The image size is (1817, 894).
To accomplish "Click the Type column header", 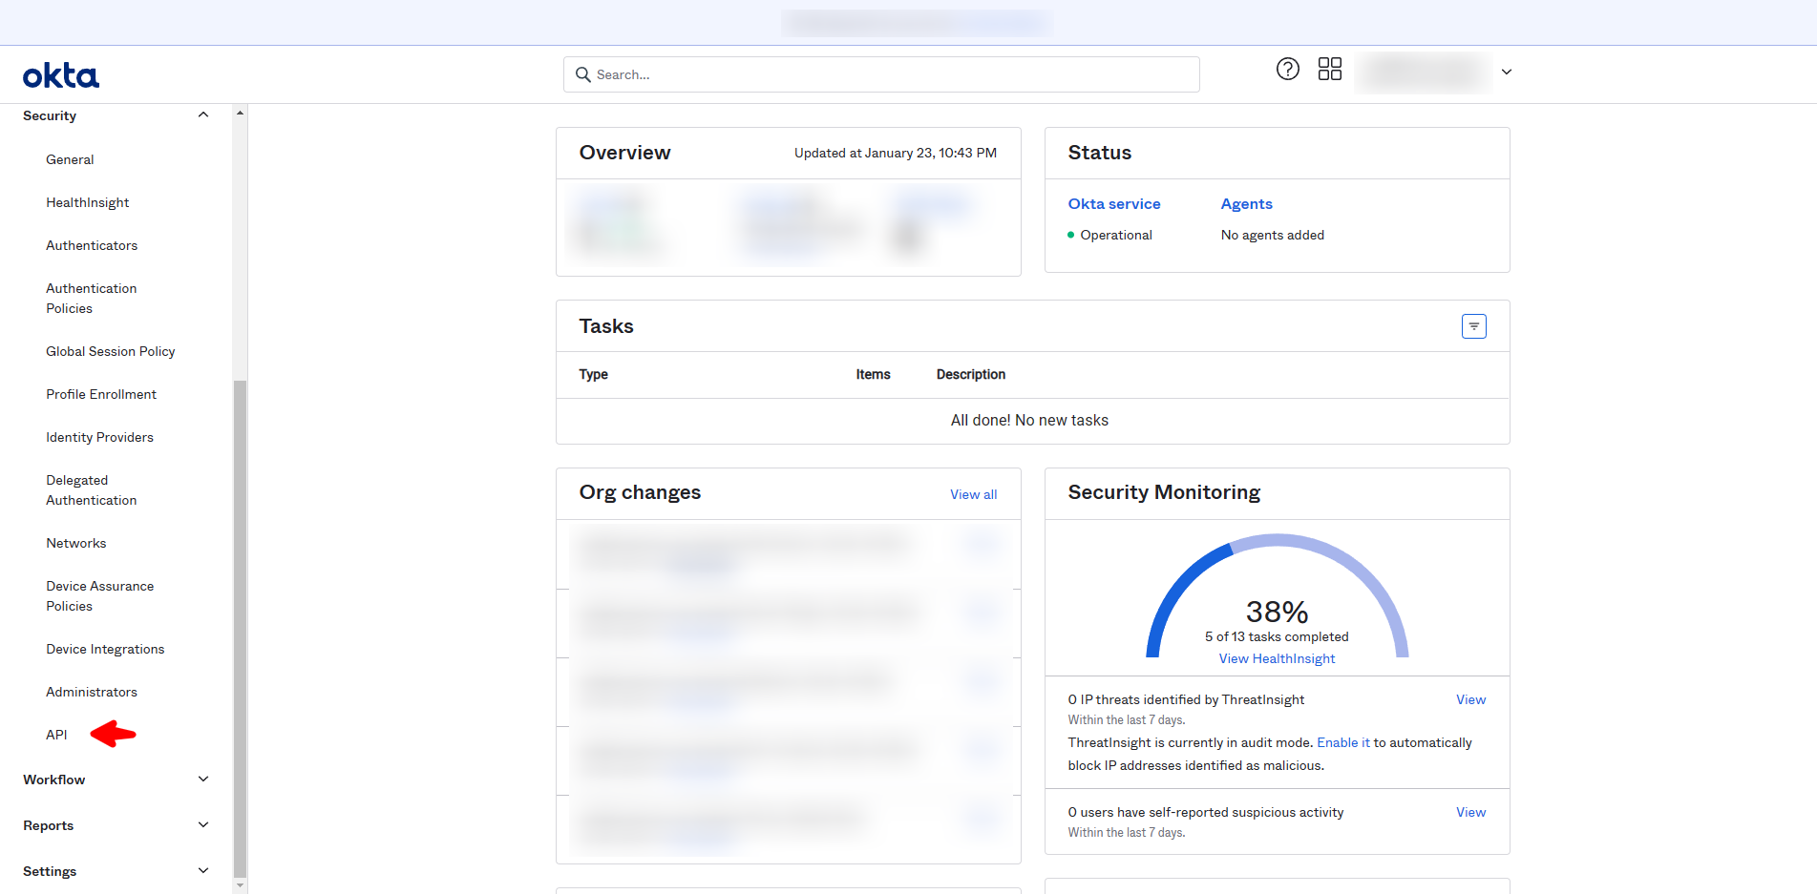I will pyautogui.click(x=593, y=374).
